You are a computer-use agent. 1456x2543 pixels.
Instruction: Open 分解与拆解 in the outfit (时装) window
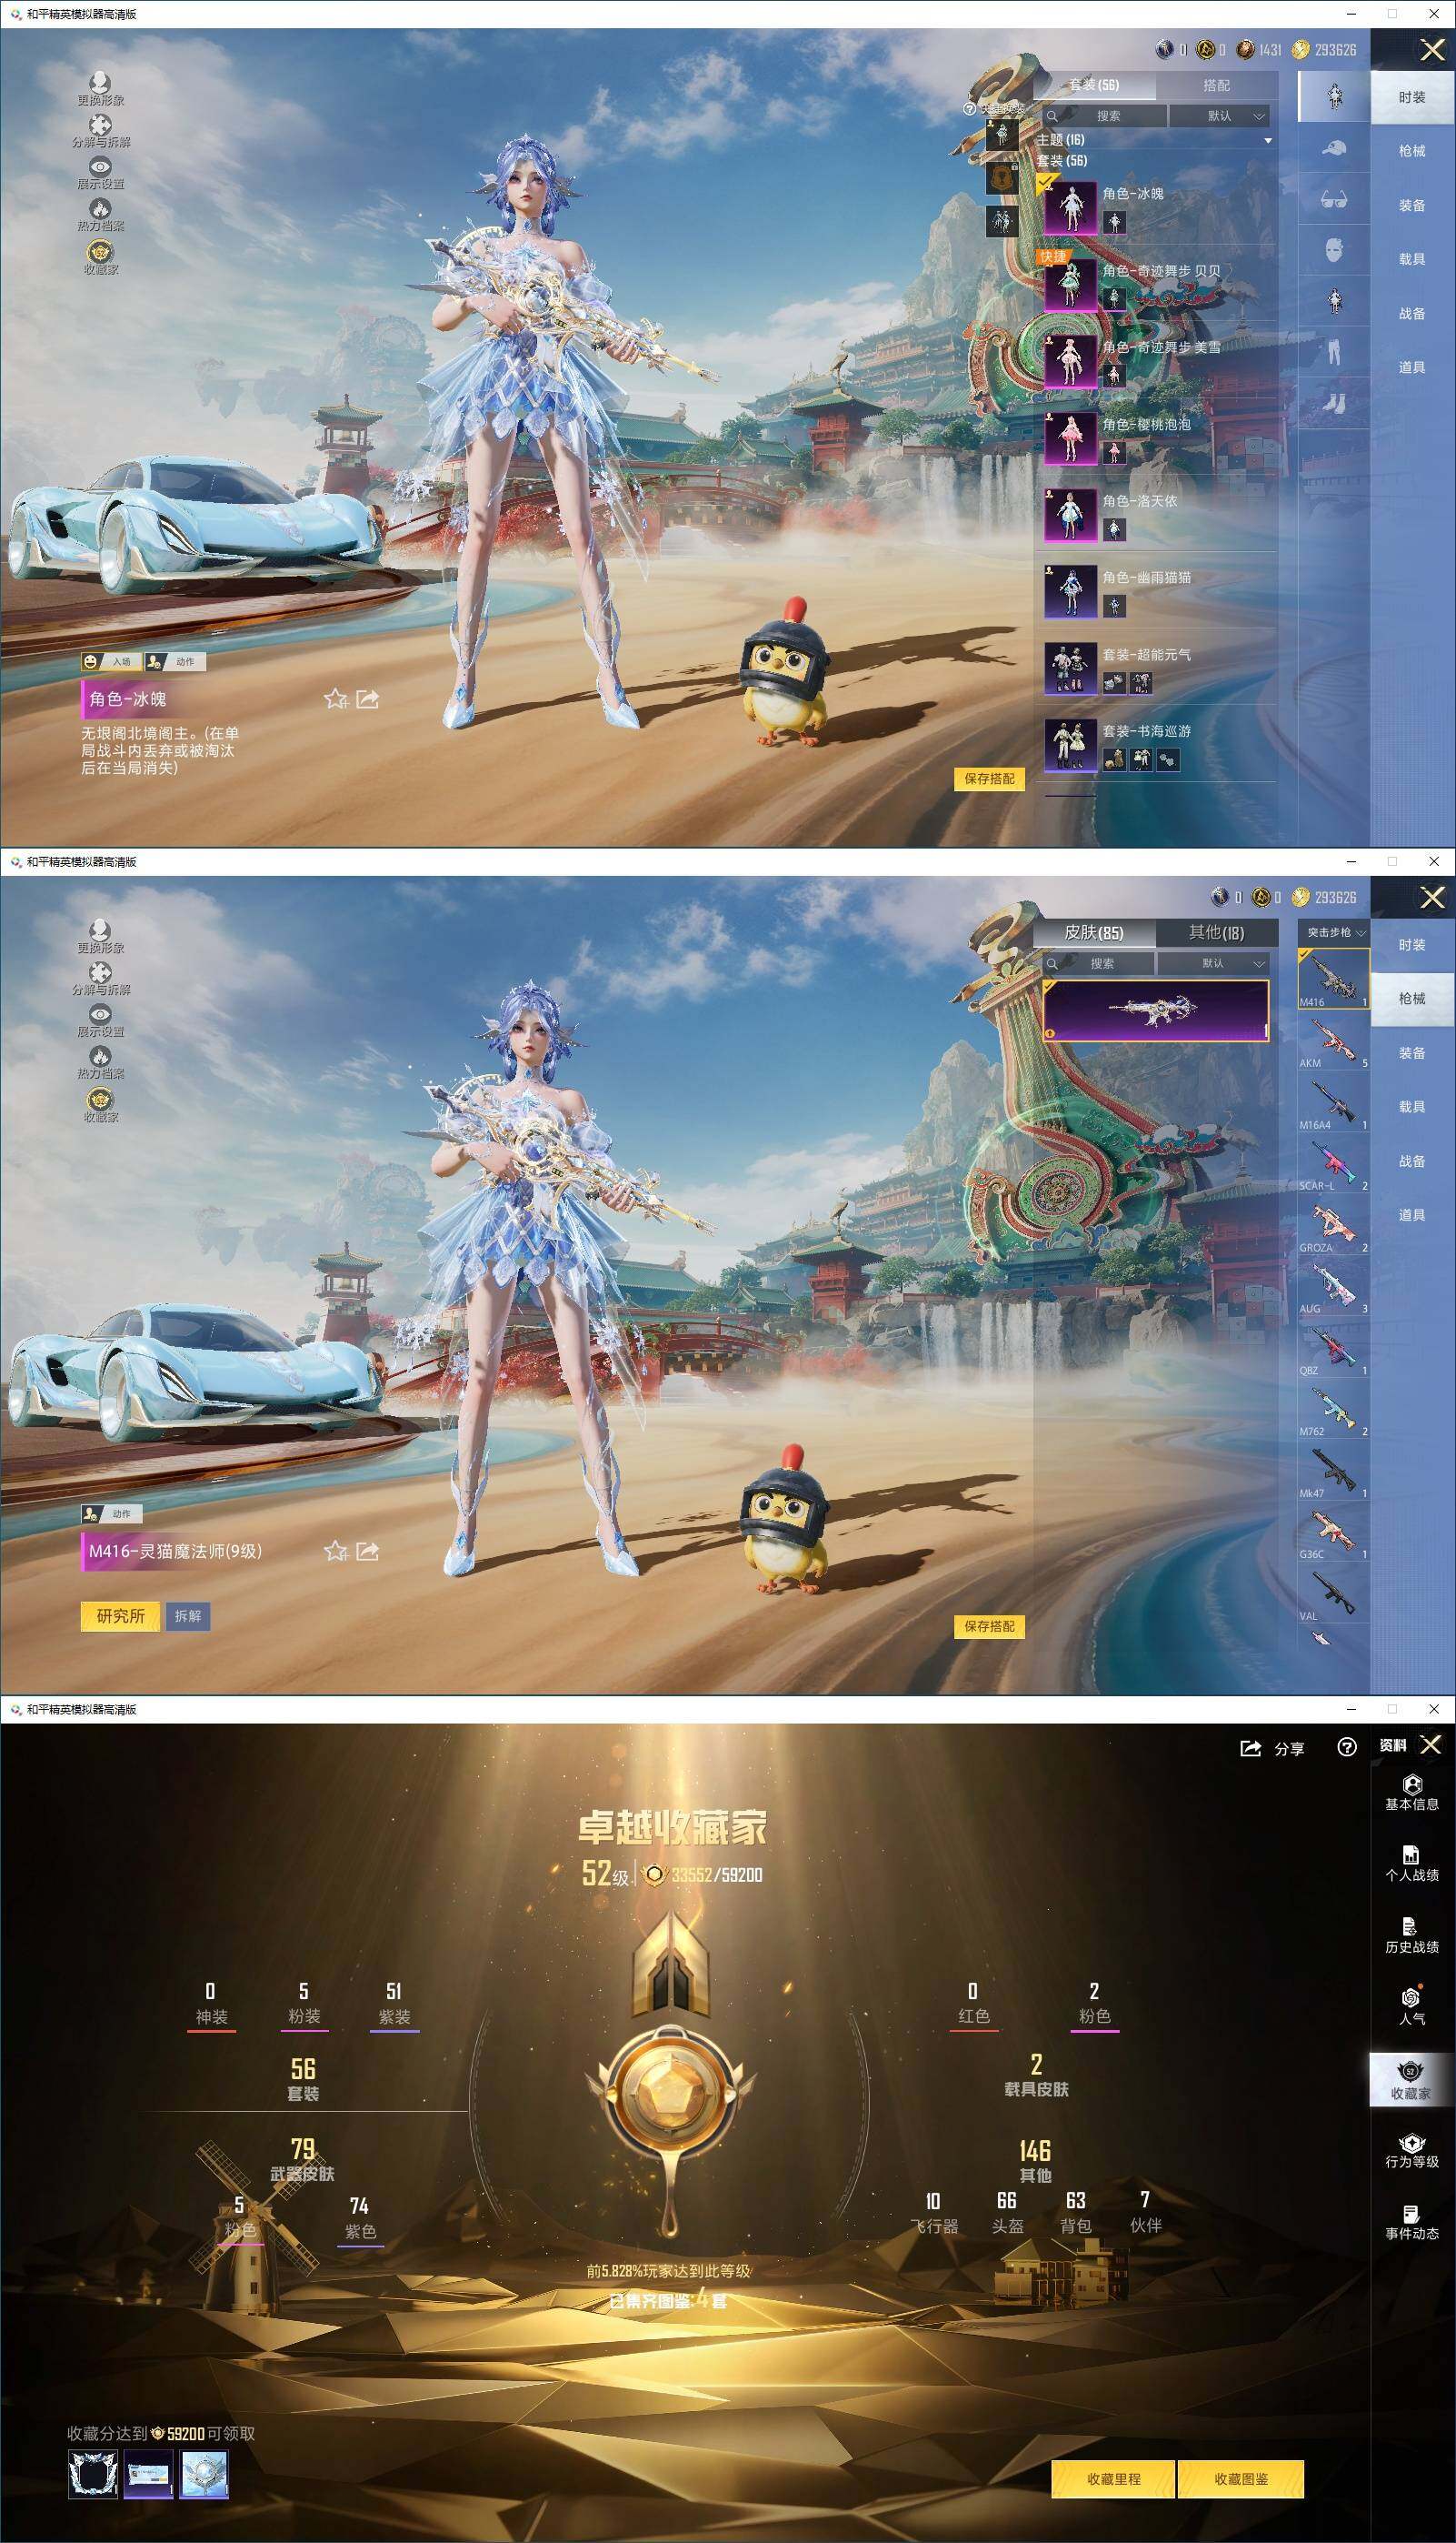(x=100, y=131)
